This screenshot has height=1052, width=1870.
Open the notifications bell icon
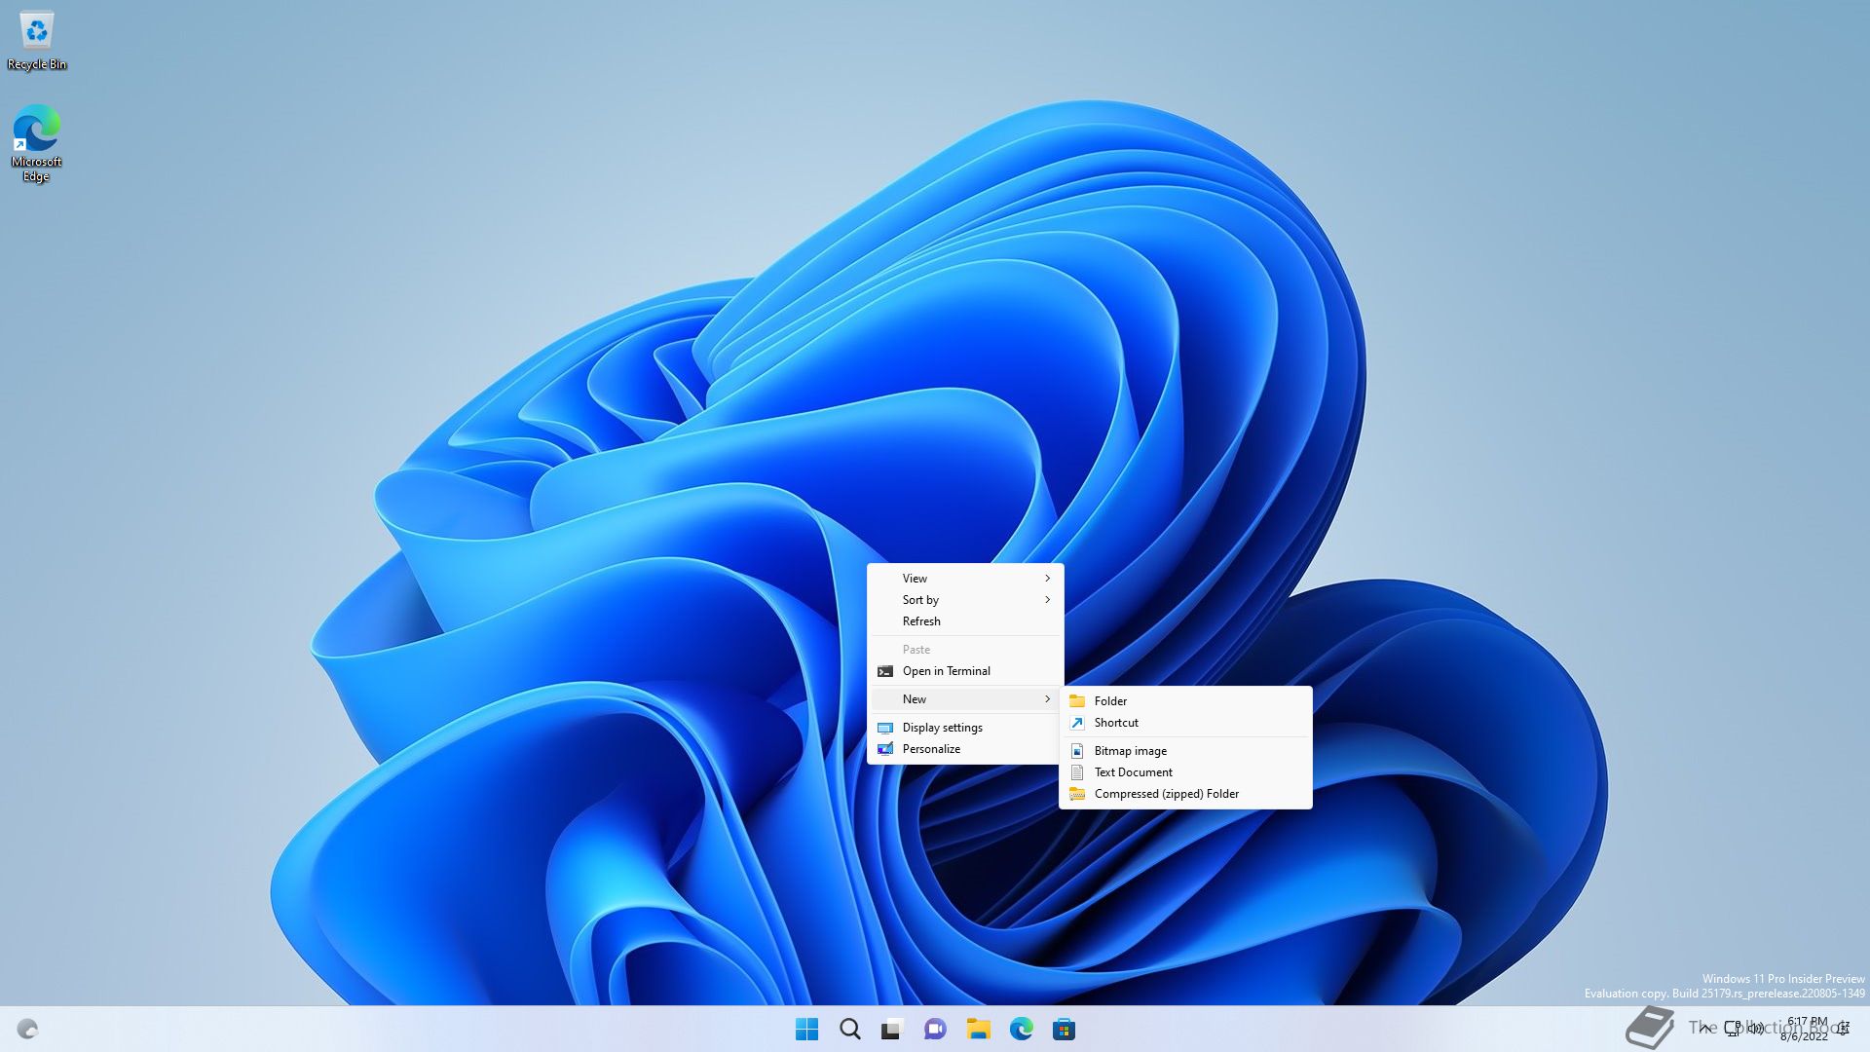pos(1844,1029)
